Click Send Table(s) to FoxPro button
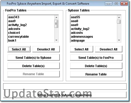 coord(96,57)
